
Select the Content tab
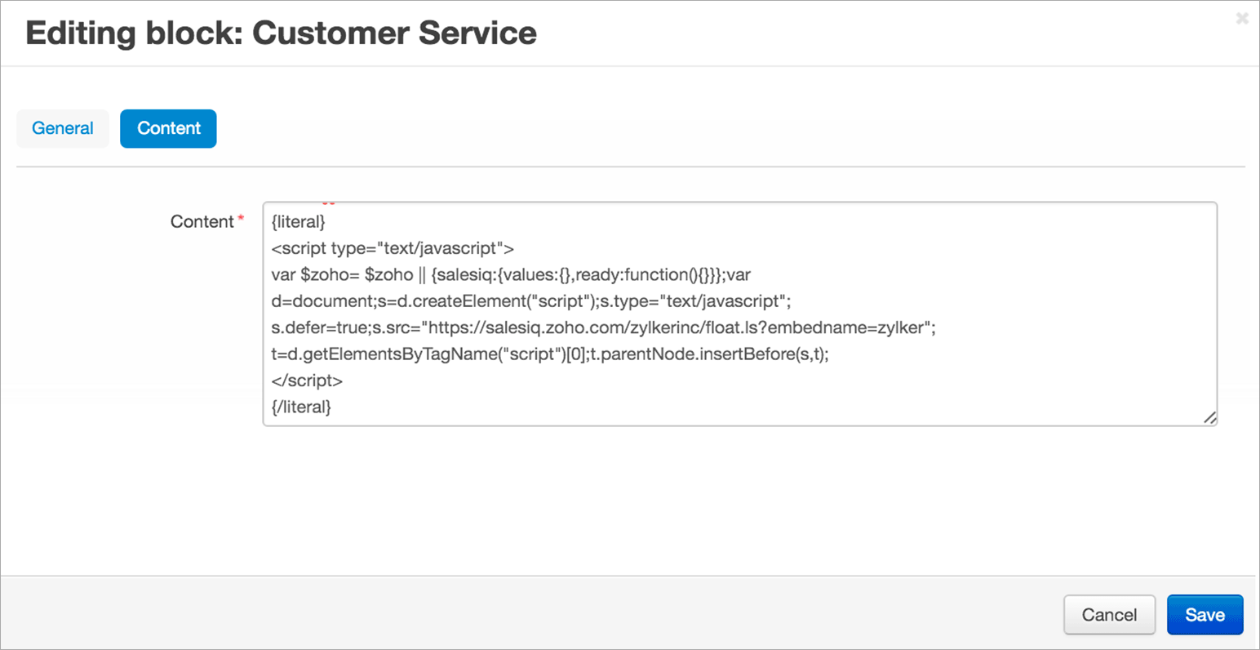[x=168, y=128]
